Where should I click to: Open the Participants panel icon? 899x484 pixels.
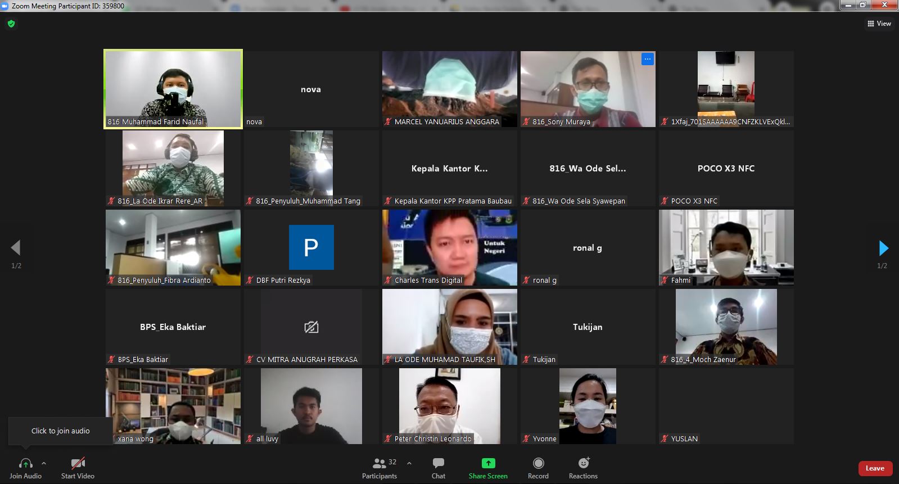pos(380,463)
